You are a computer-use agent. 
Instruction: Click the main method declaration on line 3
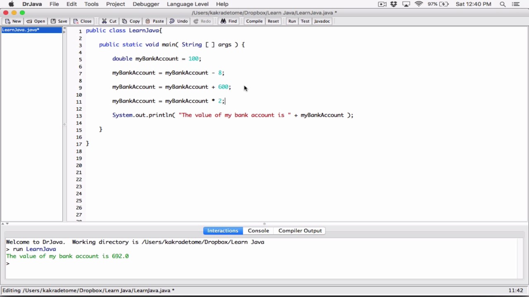coord(172,45)
